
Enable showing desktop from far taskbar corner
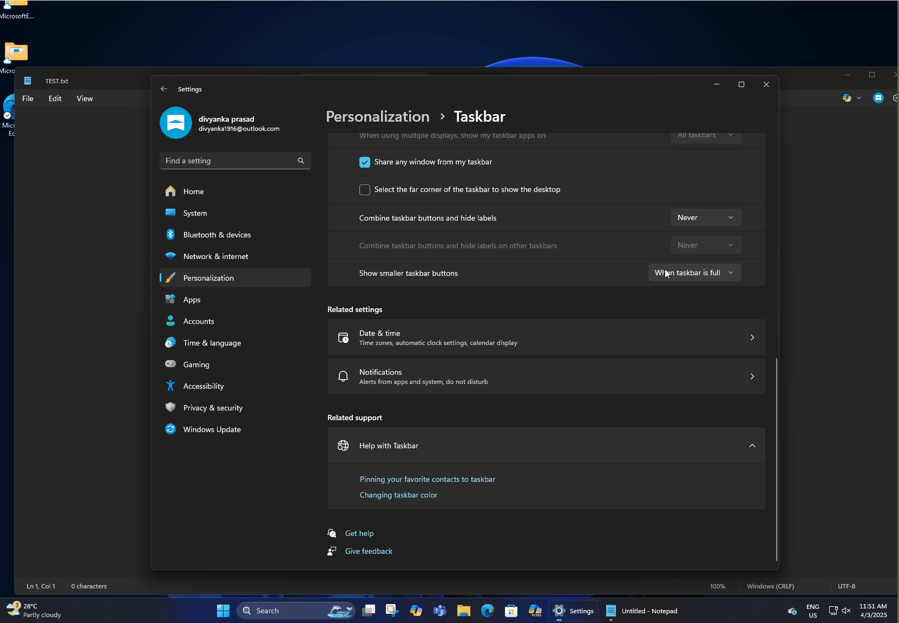[364, 190]
